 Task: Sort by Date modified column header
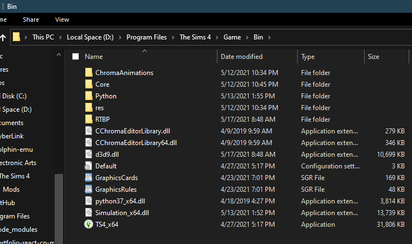[241, 57]
